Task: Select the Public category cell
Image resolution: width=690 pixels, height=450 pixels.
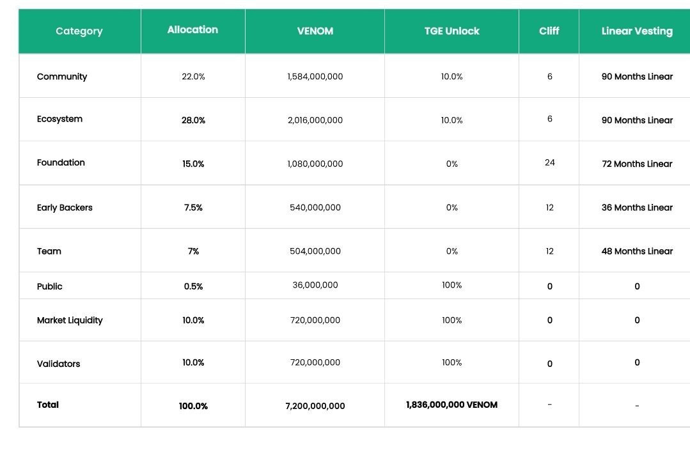Action: [50, 286]
